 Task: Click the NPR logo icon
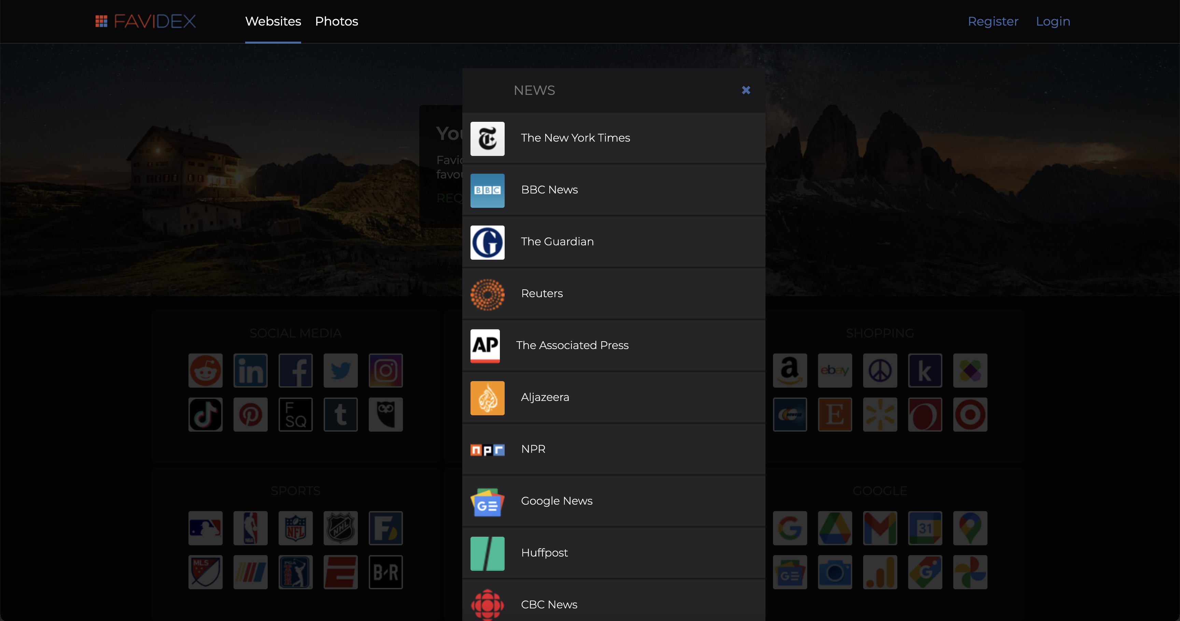click(487, 450)
